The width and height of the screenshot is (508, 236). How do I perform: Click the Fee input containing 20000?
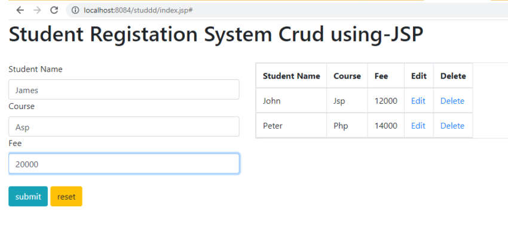[124, 164]
